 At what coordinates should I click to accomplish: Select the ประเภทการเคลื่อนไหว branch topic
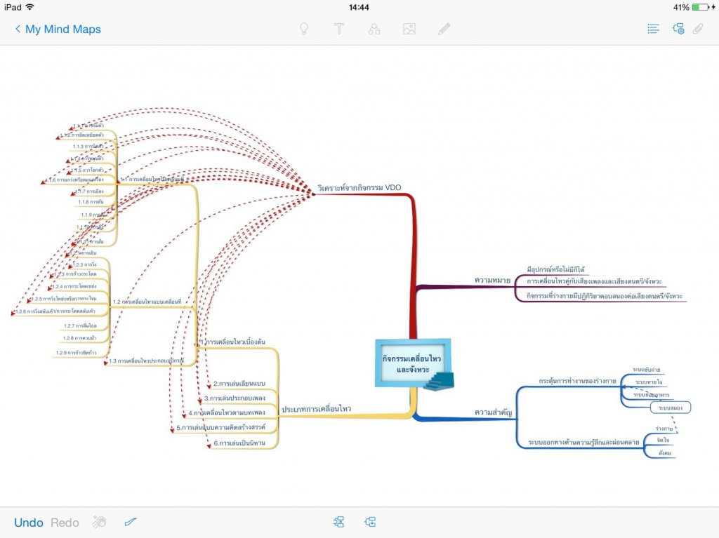click(316, 408)
